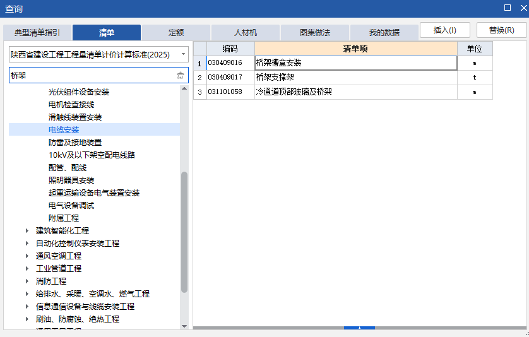Click the 清单项 column header

(x=356, y=49)
